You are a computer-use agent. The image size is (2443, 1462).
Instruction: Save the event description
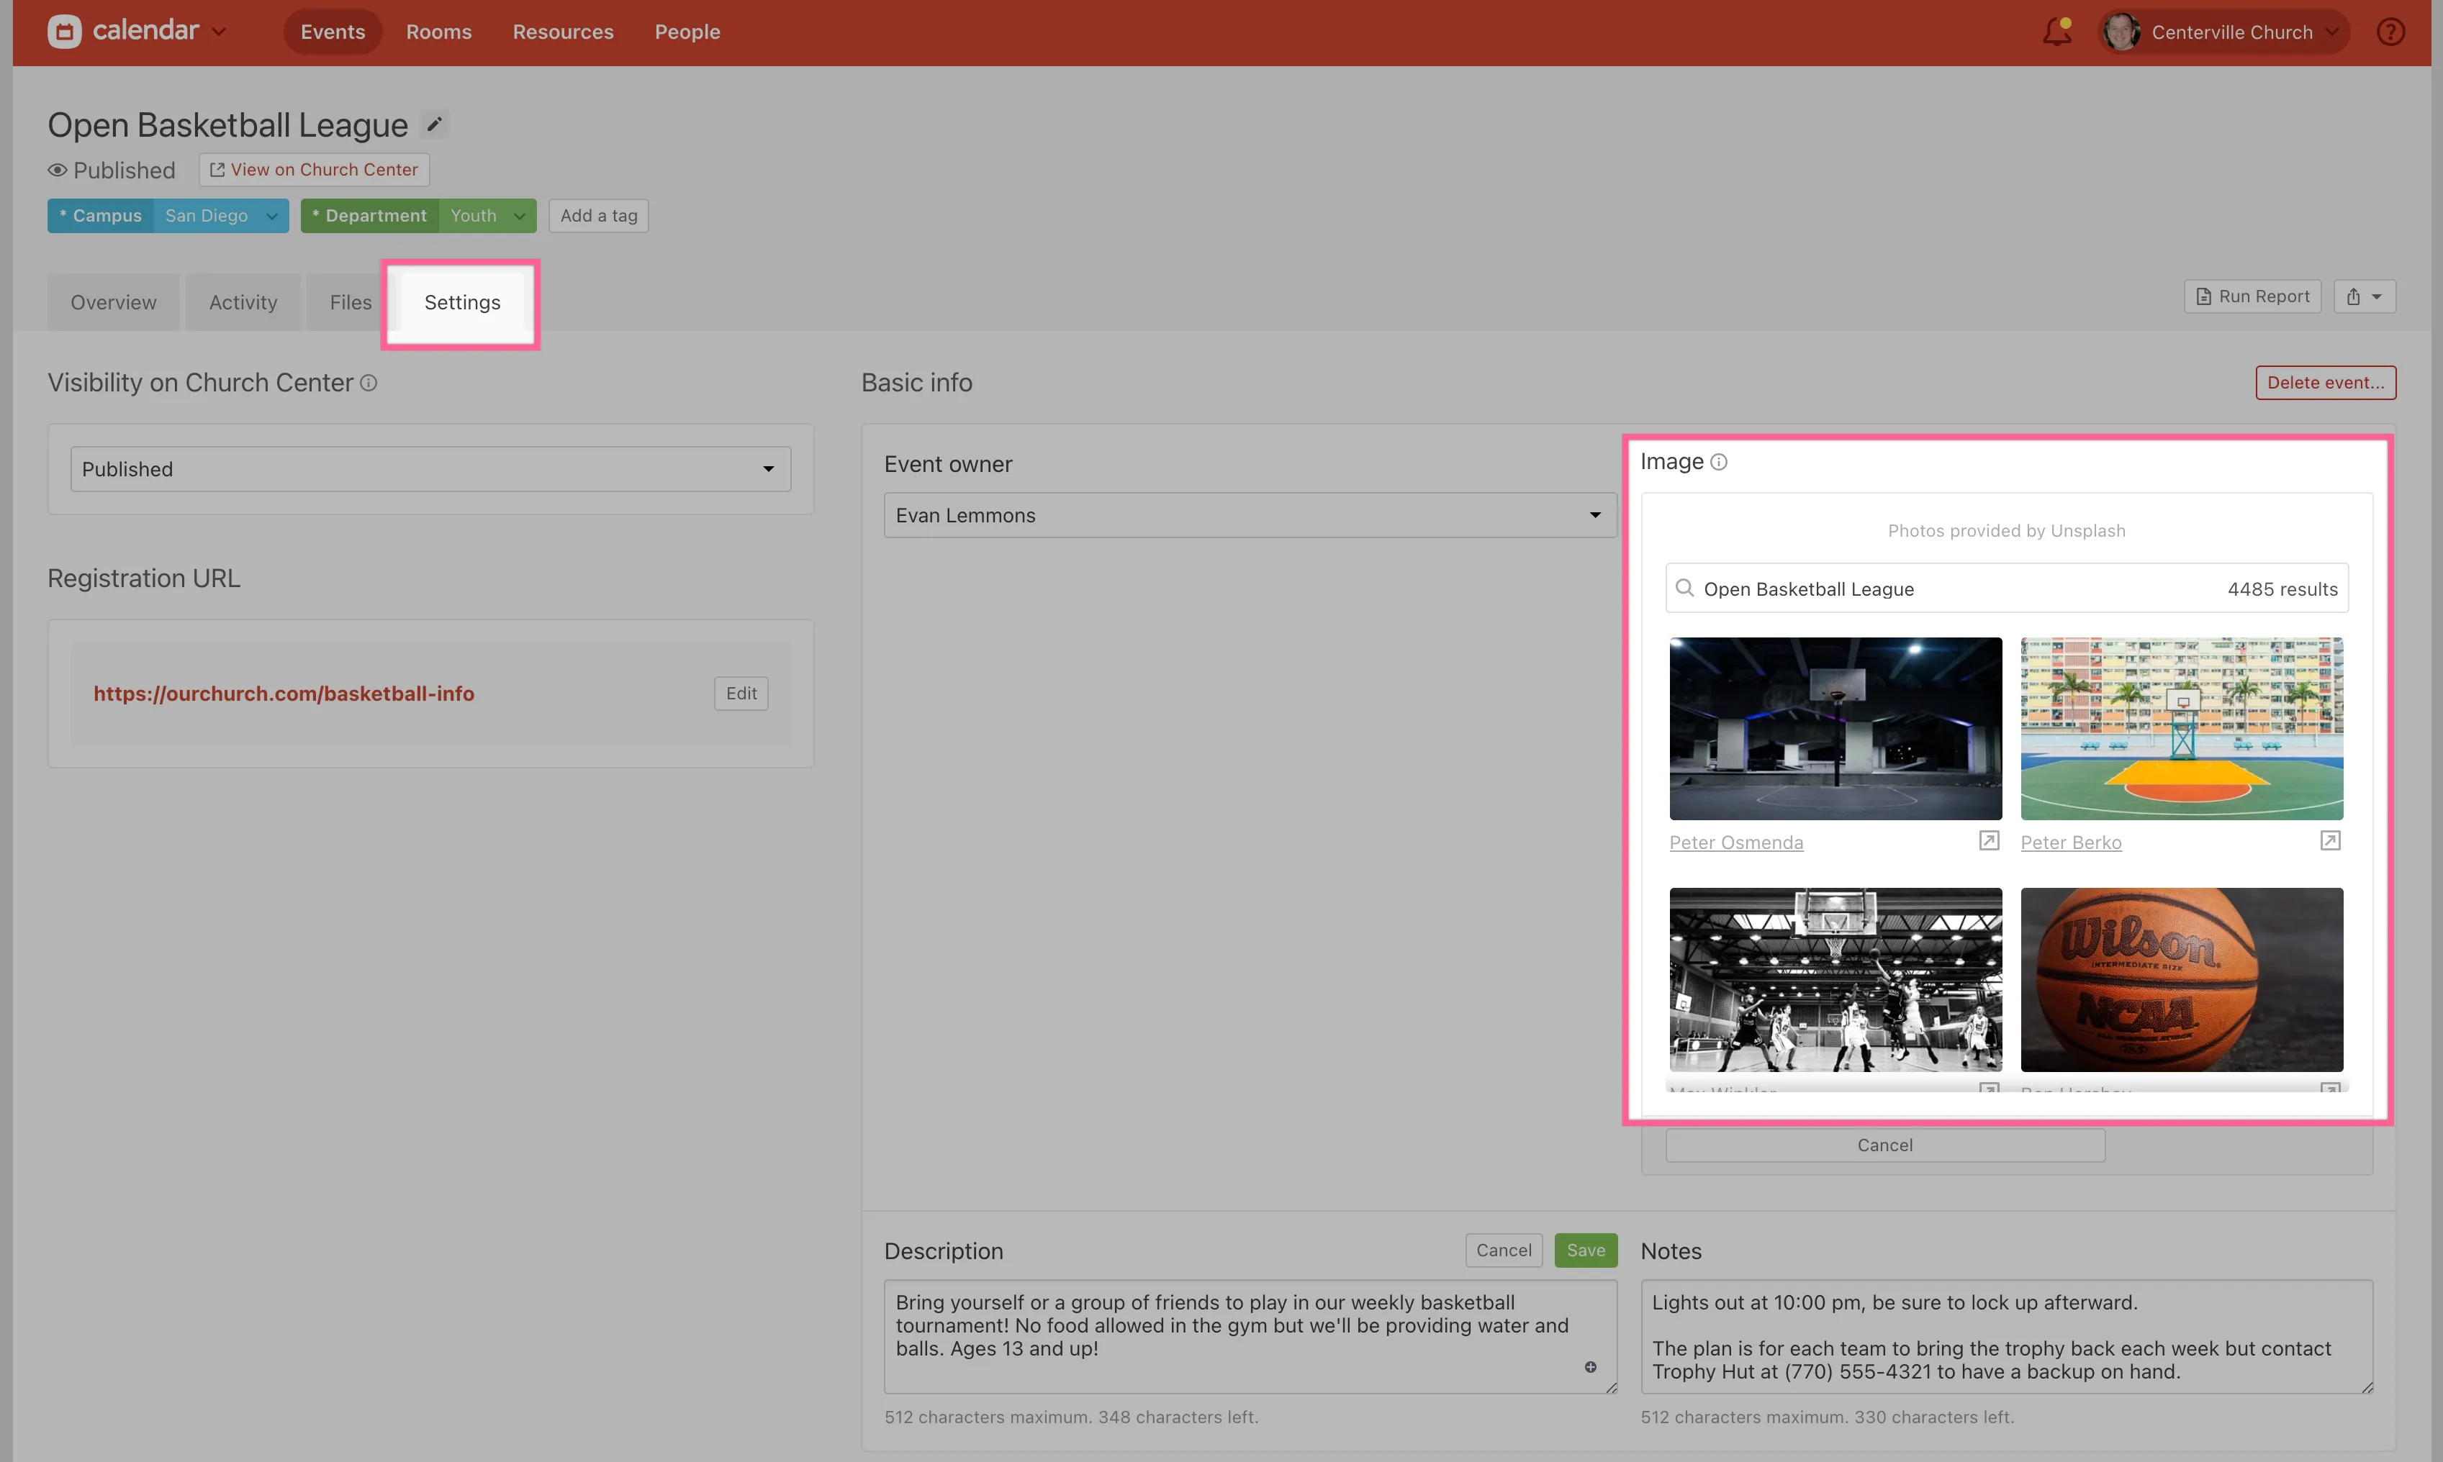pyautogui.click(x=1585, y=1250)
